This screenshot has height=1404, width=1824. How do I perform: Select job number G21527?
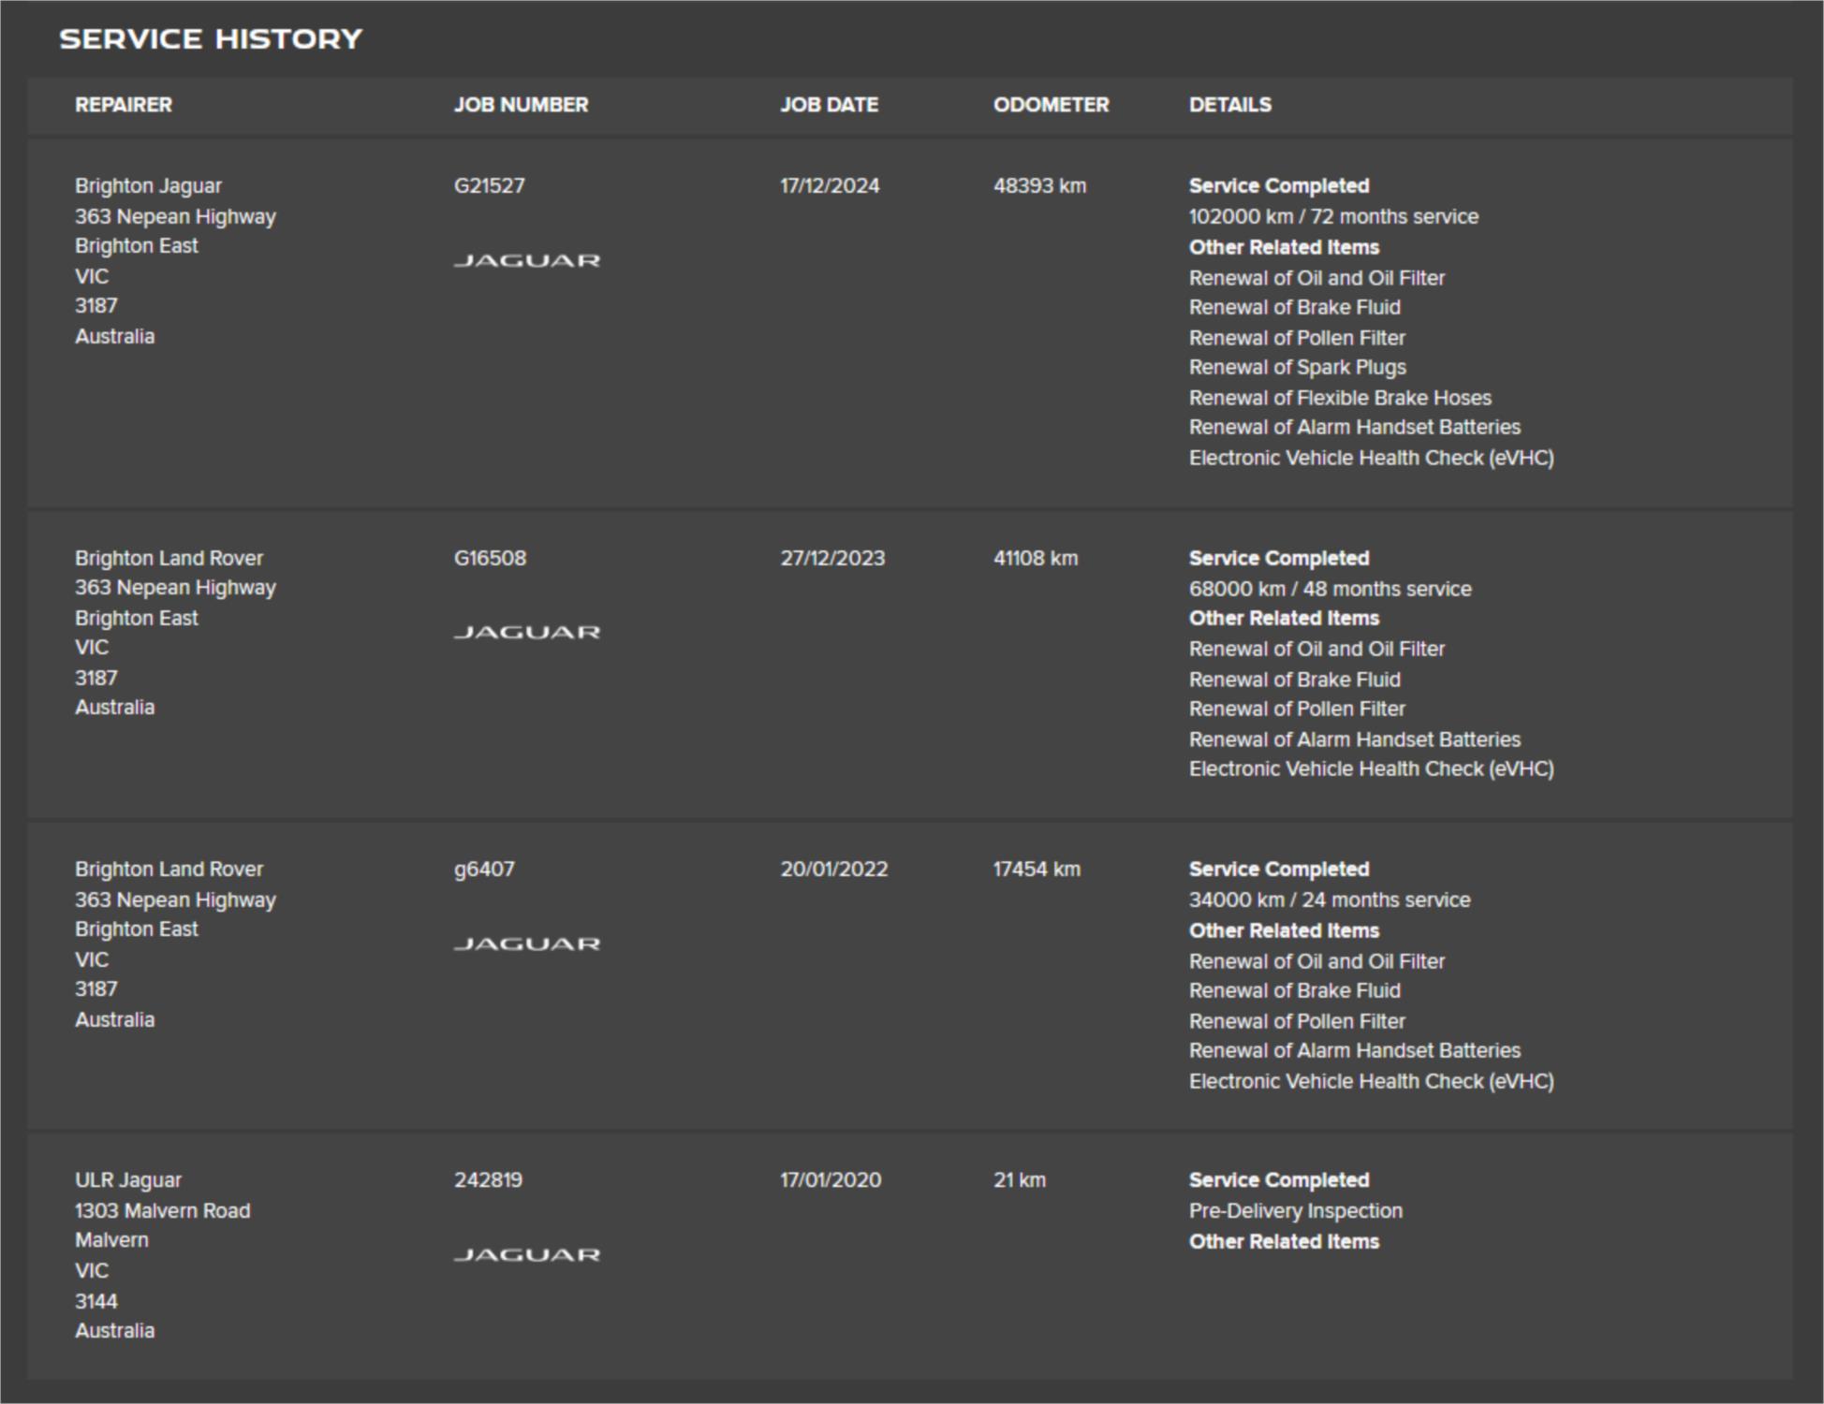[x=489, y=186]
